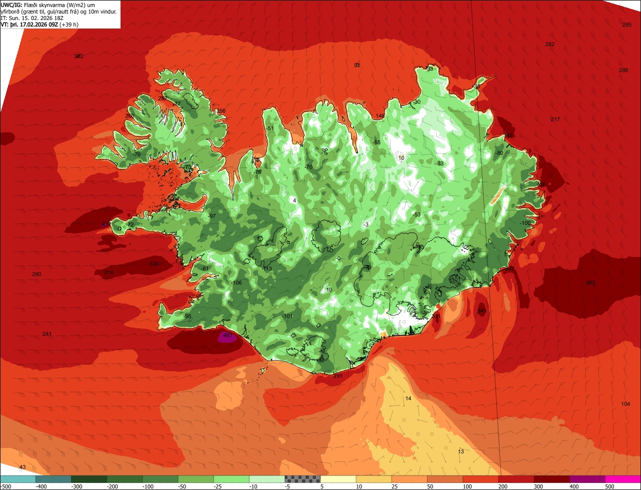Click the darkest green -300 to -200 legend swatch

coord(89,479)
